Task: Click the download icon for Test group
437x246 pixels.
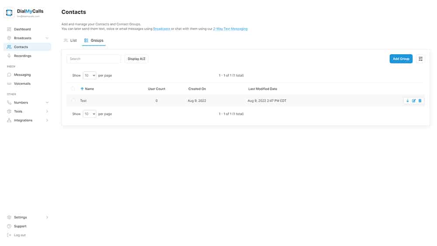Action: point(408,101)
